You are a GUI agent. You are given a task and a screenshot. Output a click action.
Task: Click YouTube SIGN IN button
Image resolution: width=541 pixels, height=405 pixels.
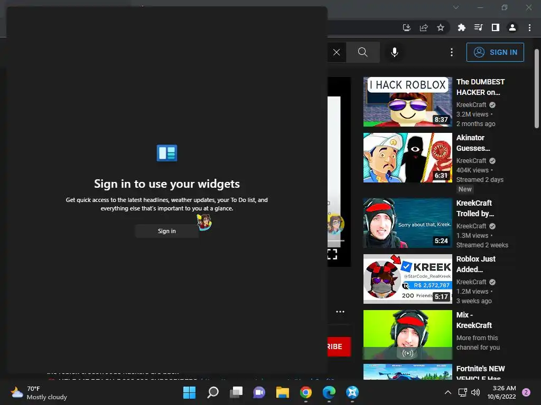(x=495, y=52)
